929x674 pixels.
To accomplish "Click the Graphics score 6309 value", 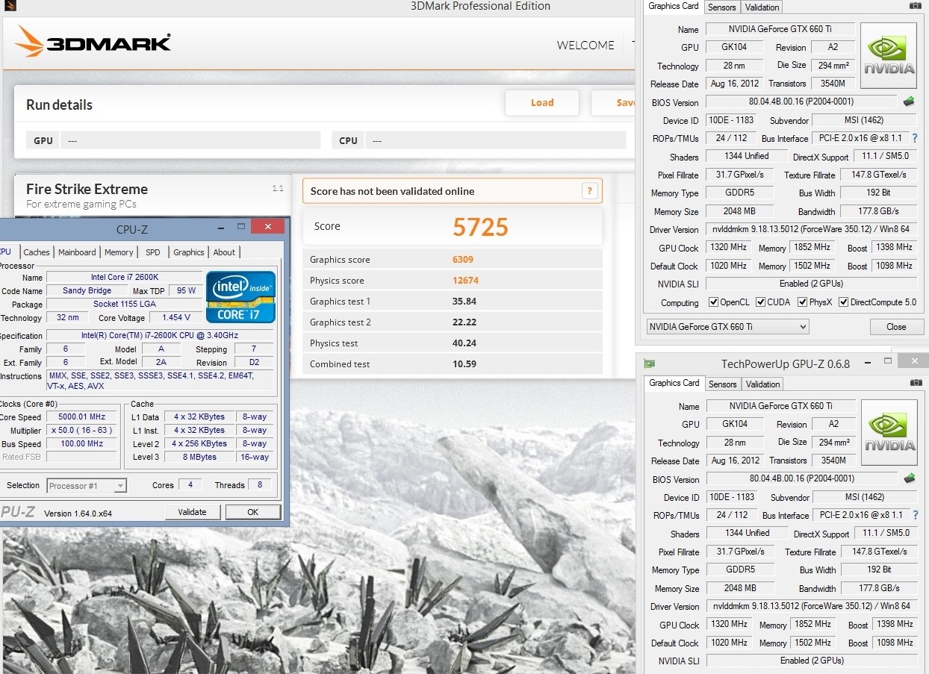I will [x=463, y=260].
